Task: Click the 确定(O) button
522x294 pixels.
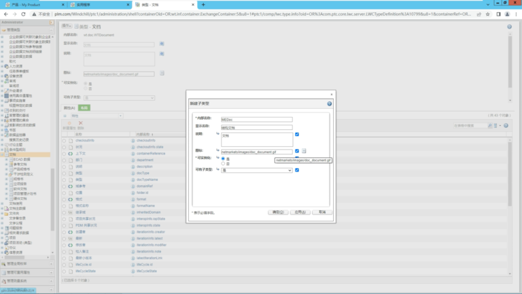Action: click(278, 212)
